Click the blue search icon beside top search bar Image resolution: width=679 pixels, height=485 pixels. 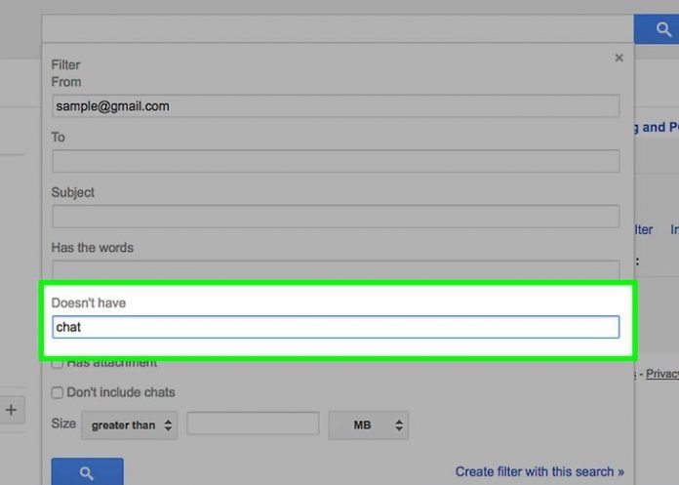657,28
